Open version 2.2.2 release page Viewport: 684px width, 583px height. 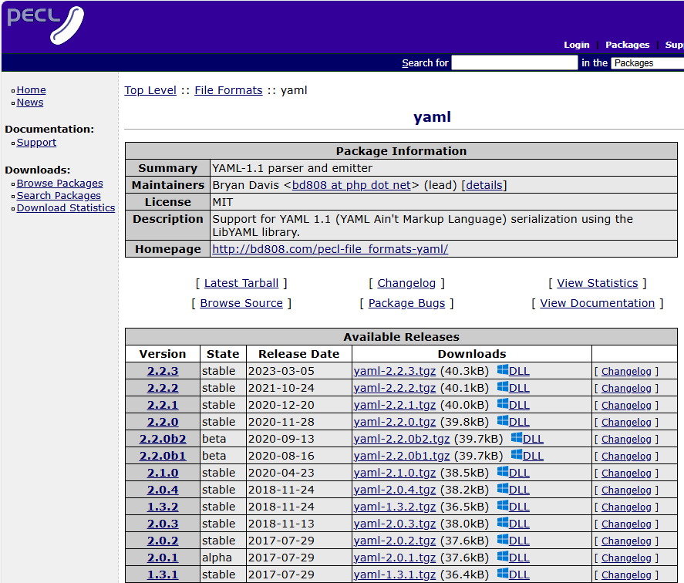point(163,388)
